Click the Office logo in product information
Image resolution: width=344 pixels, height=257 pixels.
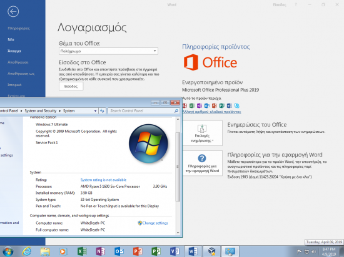[x=210, y=62]
